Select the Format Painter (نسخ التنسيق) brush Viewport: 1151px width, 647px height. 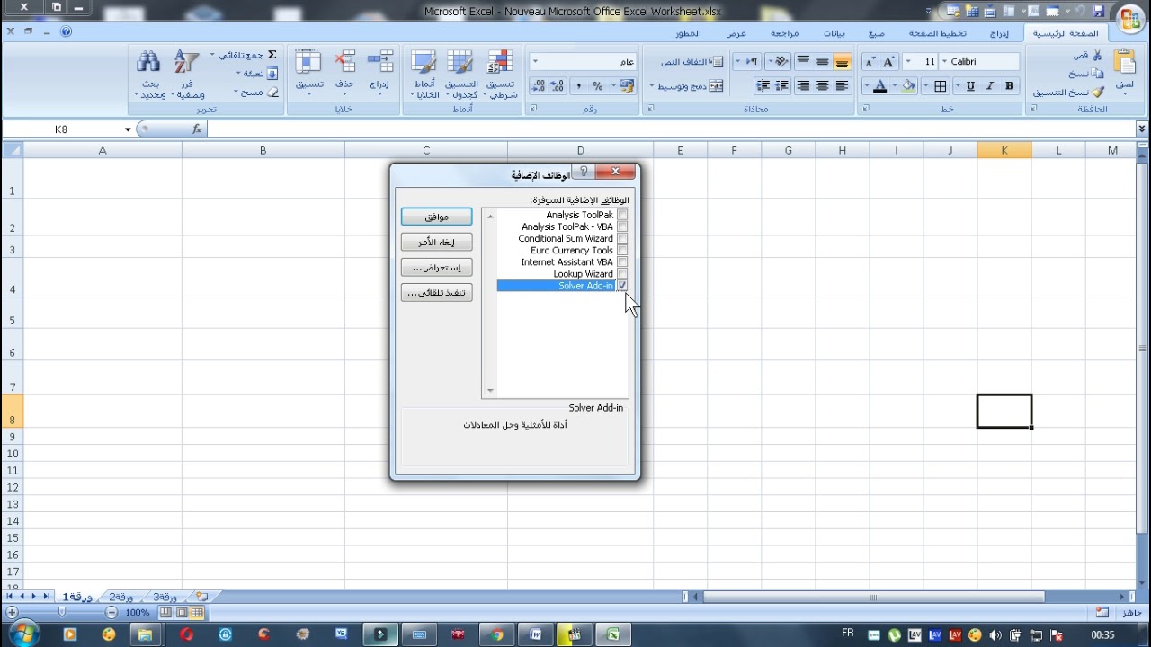click(1097, 92)
